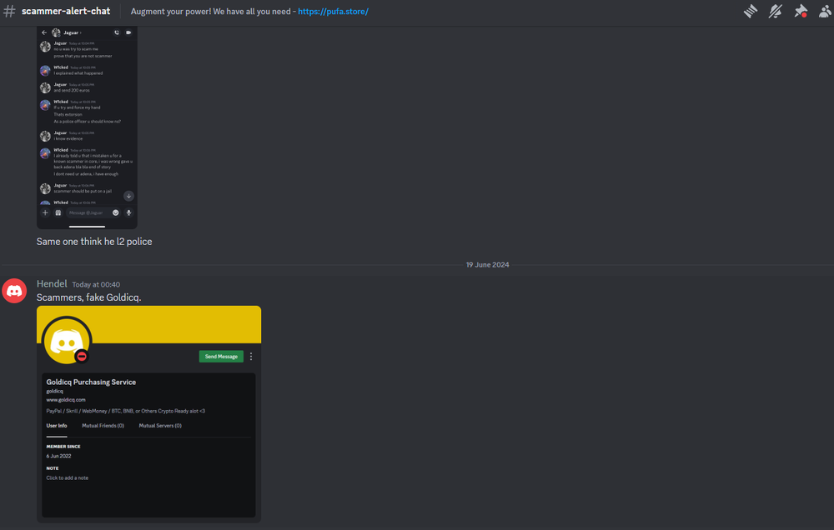Click the 'Click to add a note' field
This screenshot has height=530, width=834.
68,478
